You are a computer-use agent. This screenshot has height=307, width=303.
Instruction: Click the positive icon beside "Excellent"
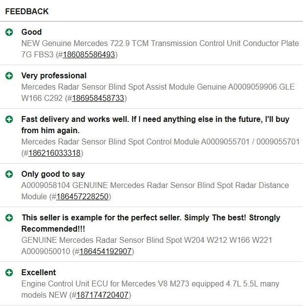9,273
